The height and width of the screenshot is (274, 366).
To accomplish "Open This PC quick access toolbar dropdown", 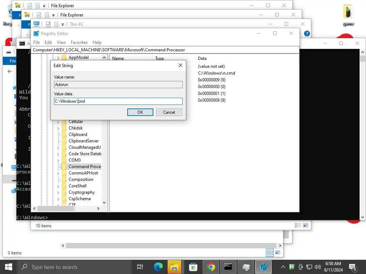I will (x=63, y=25).
